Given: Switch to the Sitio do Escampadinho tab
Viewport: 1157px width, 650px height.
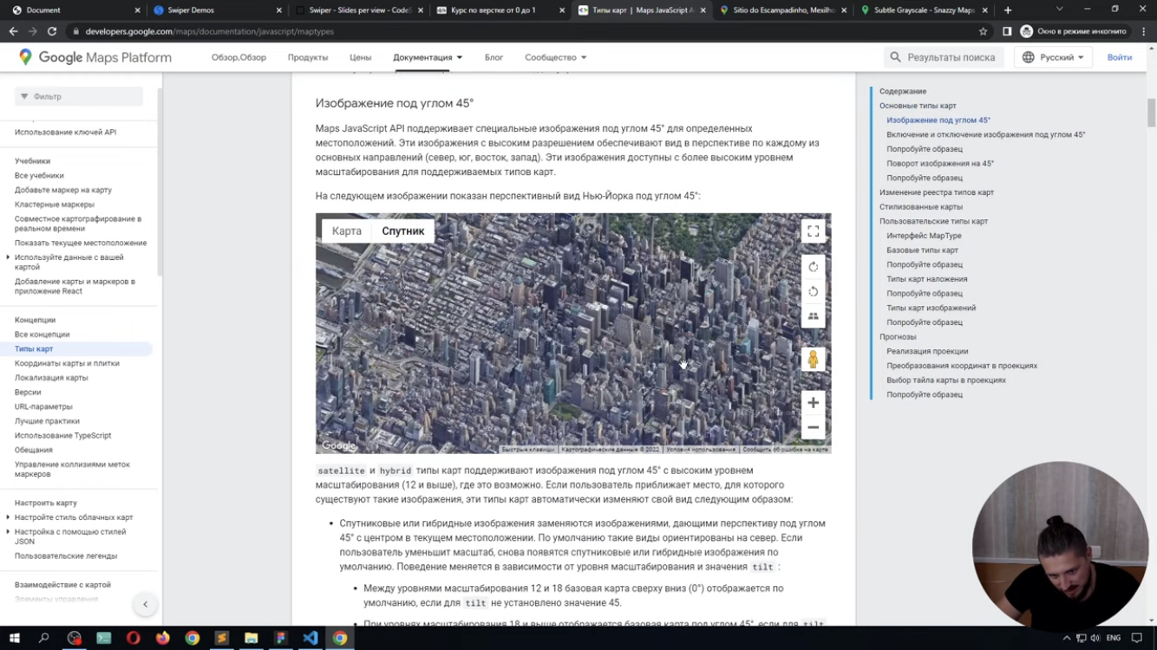Looking at the screenshot, I should pos(782,10).
